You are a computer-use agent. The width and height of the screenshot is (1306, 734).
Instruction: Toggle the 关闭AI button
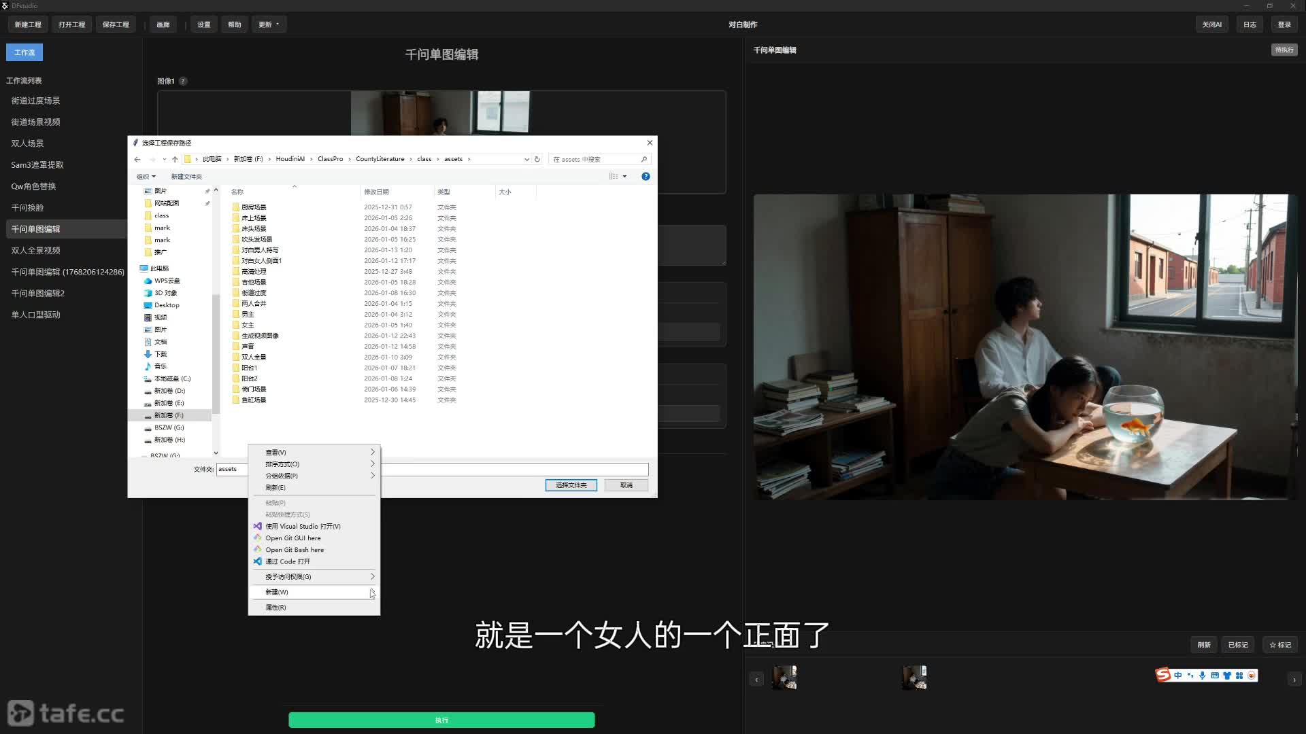[1211, 24]
